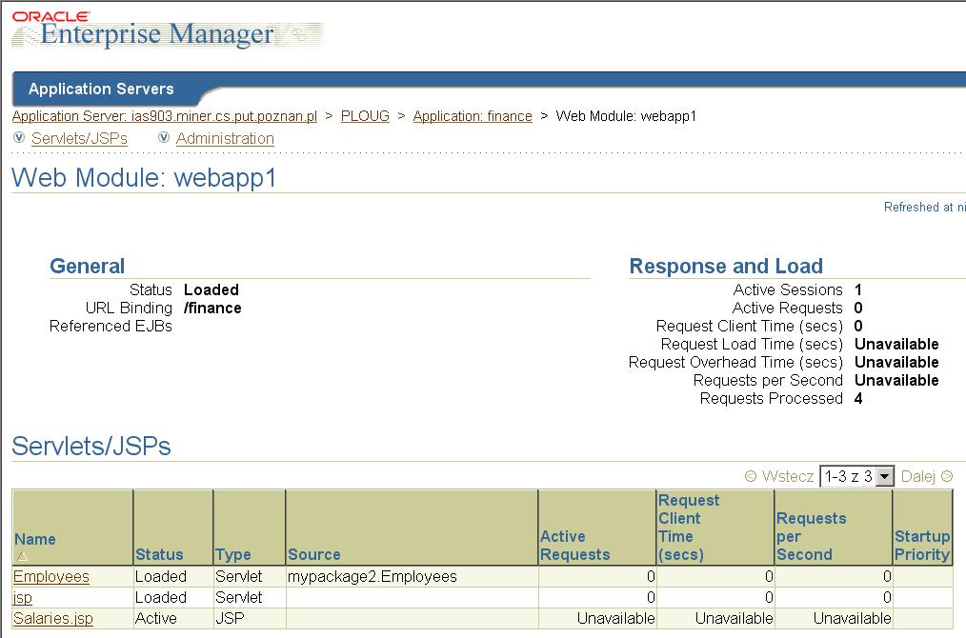
Task: Click the Refreshed at timestamp text
Action: pyautogui.click(x=925, y=207)
